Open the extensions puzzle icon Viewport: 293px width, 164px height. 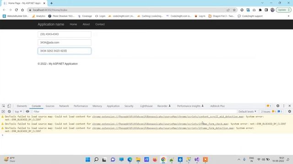click(260, 10)
